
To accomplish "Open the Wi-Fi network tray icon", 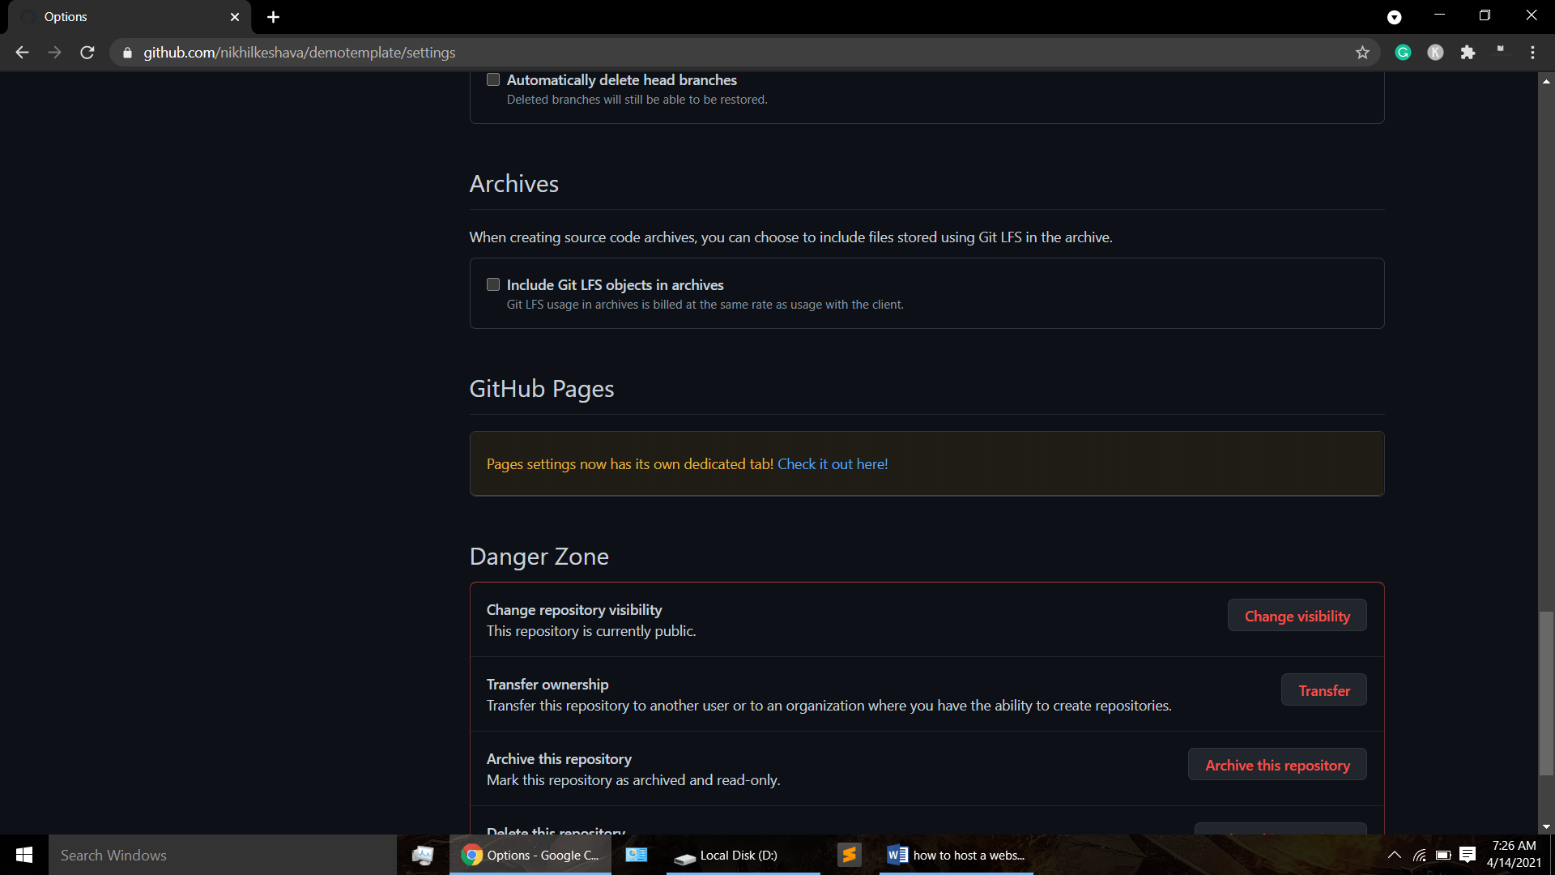I will (1419, 855).
